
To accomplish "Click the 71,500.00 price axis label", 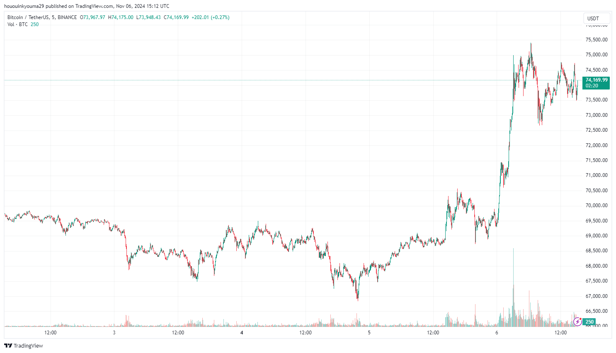I will click(597, 160).
